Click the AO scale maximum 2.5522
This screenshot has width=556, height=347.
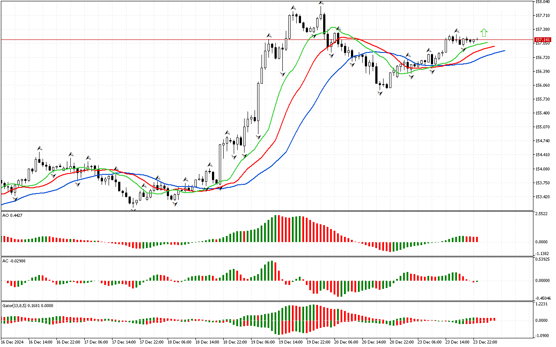(543, 214)
